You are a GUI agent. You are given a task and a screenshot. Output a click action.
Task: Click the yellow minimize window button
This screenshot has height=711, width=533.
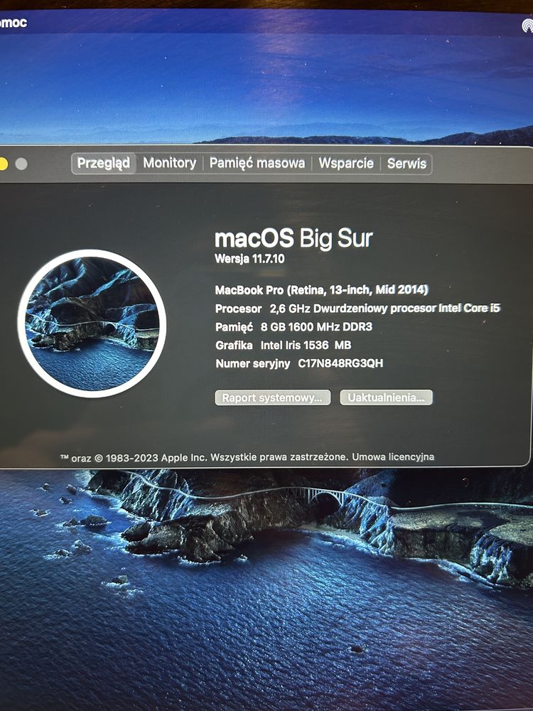point(3,164)
